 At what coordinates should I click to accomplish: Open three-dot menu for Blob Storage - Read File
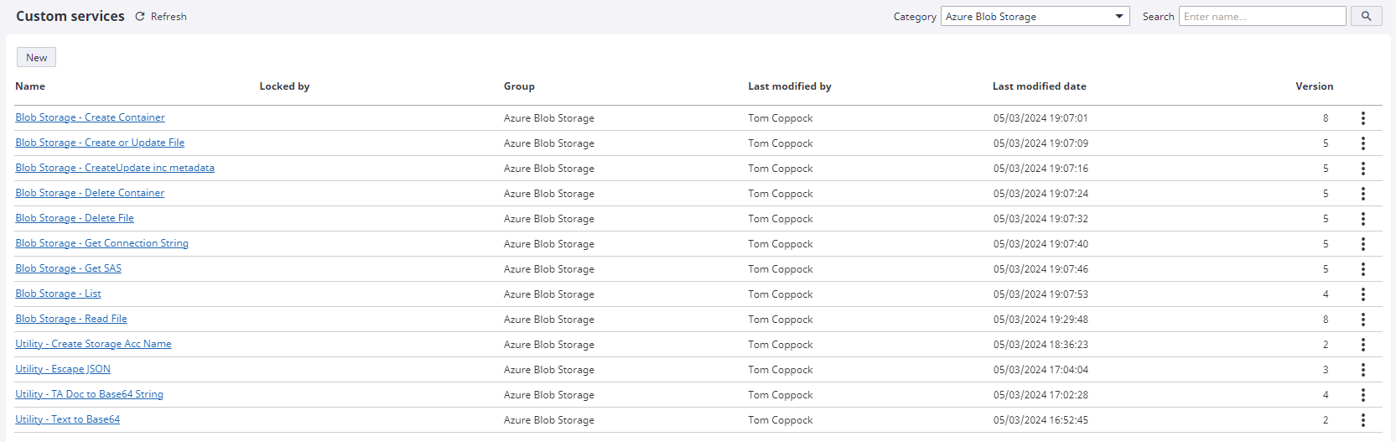[1362, 320]
